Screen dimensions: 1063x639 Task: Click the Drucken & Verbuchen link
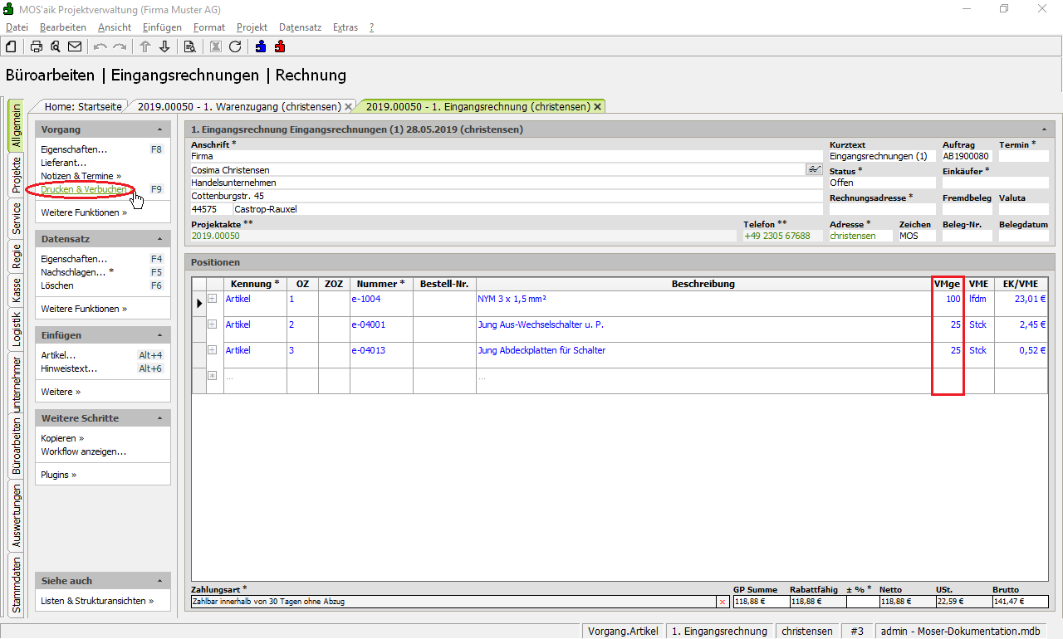point(83,189)
